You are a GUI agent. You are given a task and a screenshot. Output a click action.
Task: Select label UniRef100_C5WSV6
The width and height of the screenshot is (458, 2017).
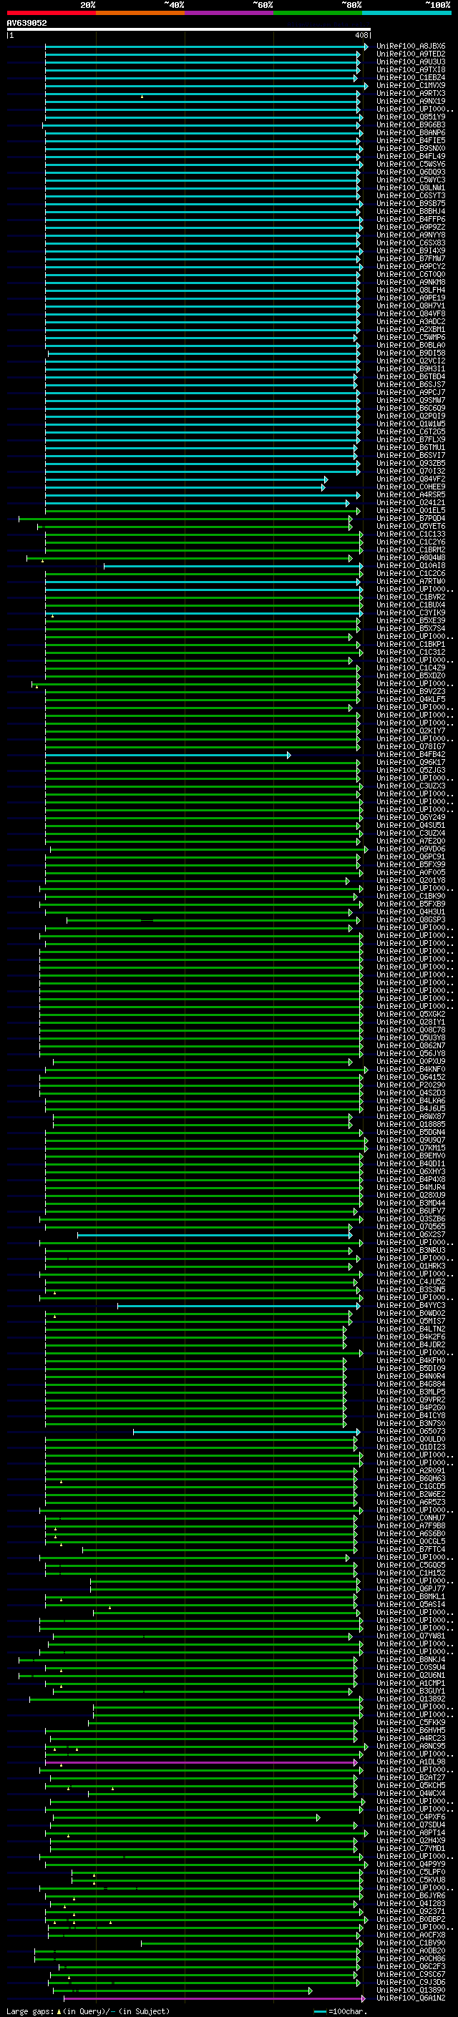(410, 165)
